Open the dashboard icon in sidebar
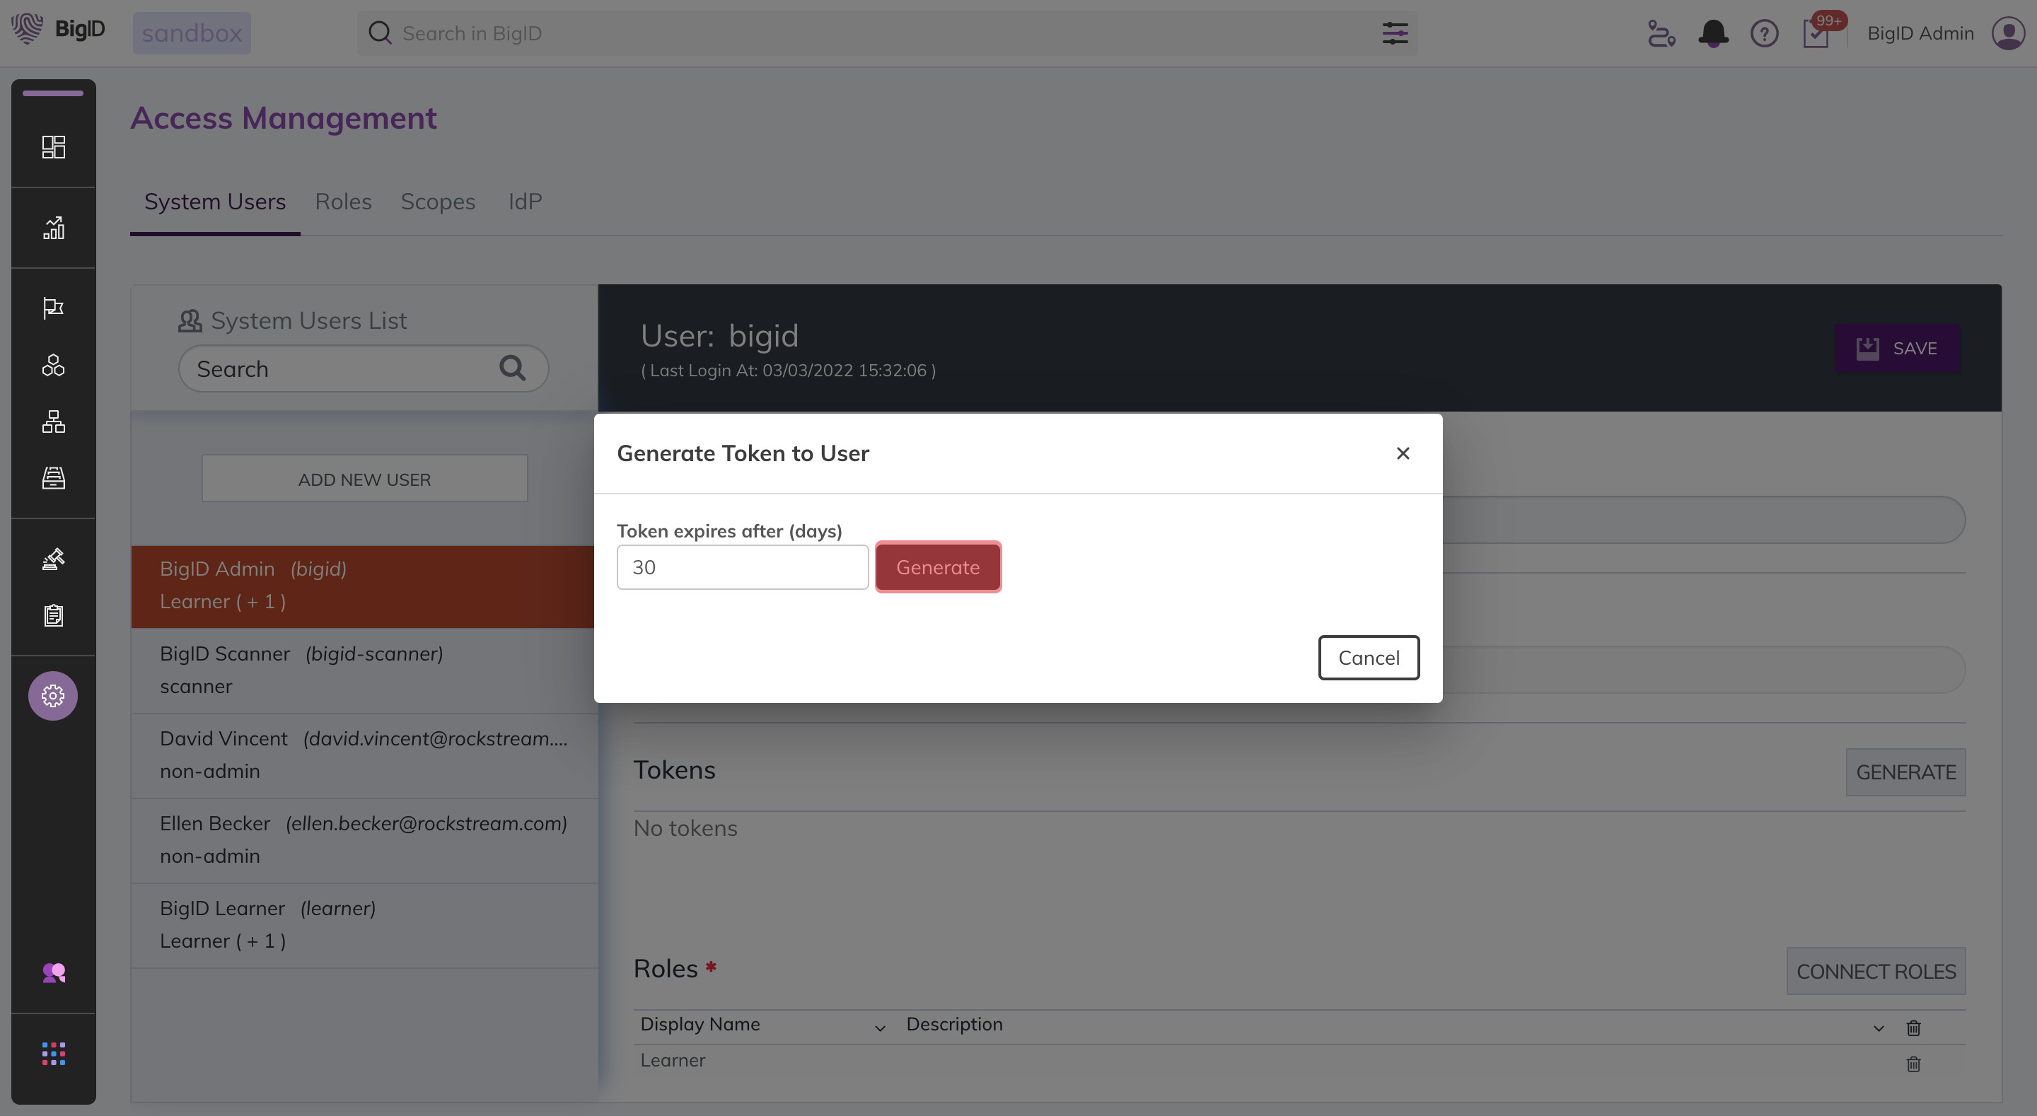Screen dimensions: 2037x1116 tap(53, 147)
